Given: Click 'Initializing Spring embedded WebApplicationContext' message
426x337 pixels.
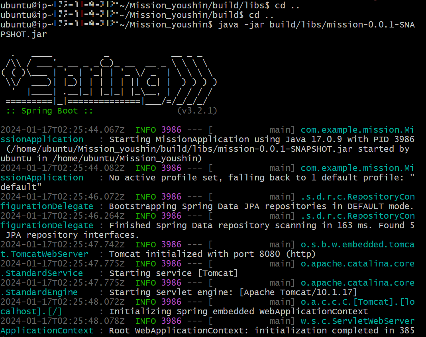Looking at the screenshot, I should pos(239,312).
